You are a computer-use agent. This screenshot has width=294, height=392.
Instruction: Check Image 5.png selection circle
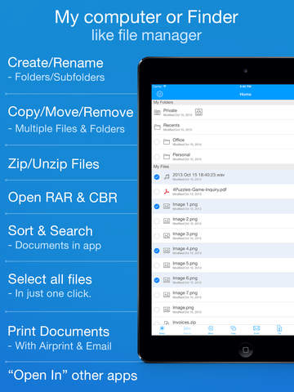pyautogui.click(x=157, y=265)
